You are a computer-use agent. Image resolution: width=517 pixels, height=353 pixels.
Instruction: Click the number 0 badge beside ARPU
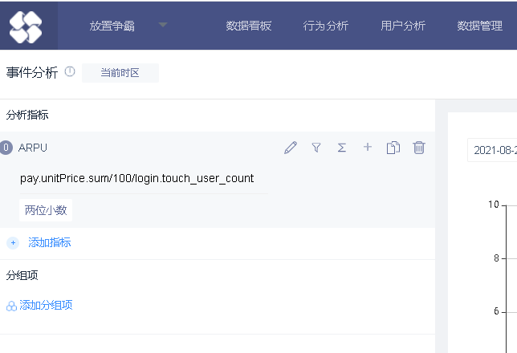point(6,148)
